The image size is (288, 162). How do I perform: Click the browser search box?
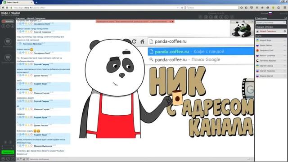212,8
